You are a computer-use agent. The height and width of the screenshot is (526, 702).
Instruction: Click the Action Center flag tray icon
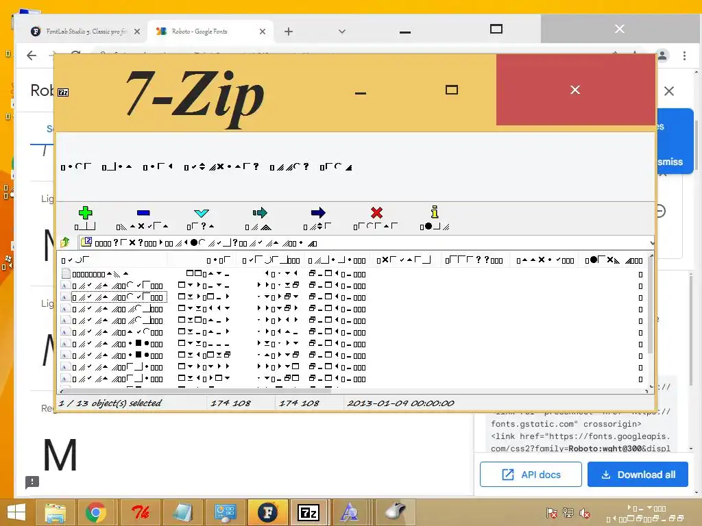(552, 512)
